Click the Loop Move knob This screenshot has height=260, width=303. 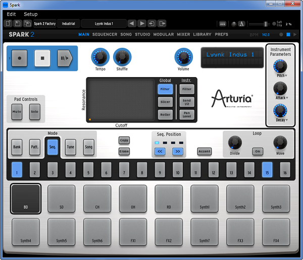click(x=280, y=143)
